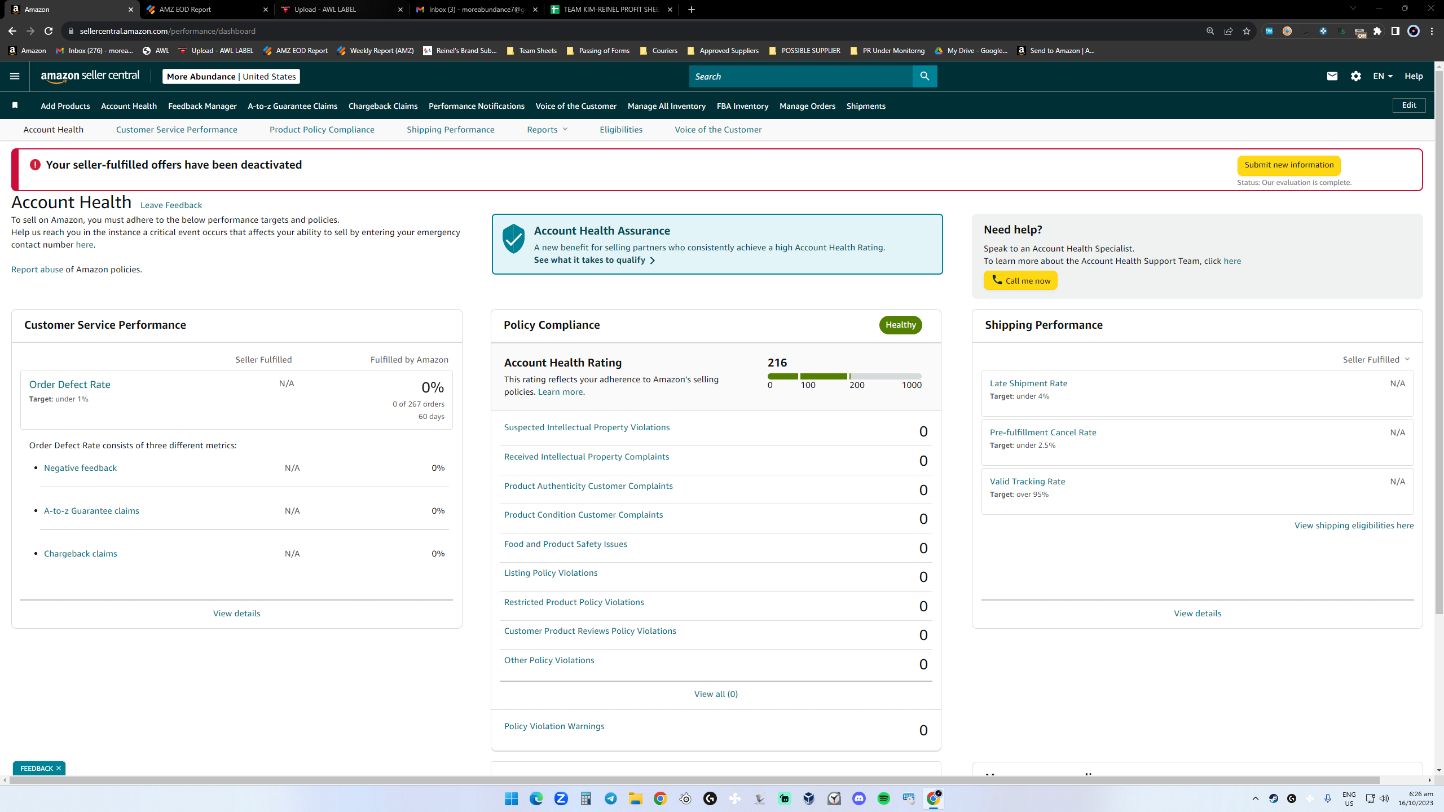Click the Account Health Rating progress bar
This screenshot has width=1444, height=812.
click(844, 376)
